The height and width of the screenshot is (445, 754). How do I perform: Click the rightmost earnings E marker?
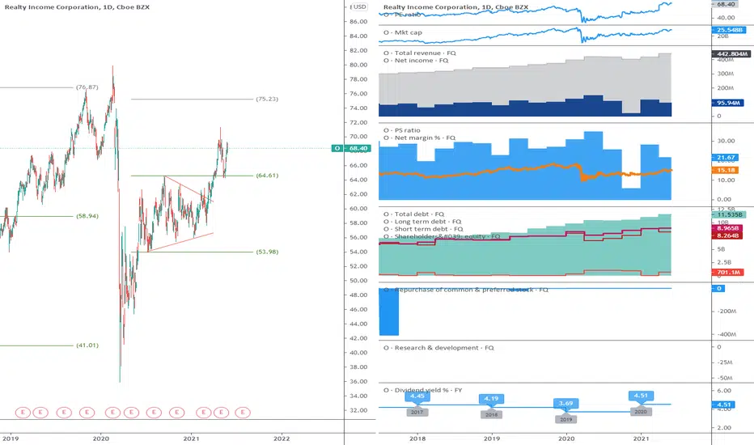tap(243, 413)
